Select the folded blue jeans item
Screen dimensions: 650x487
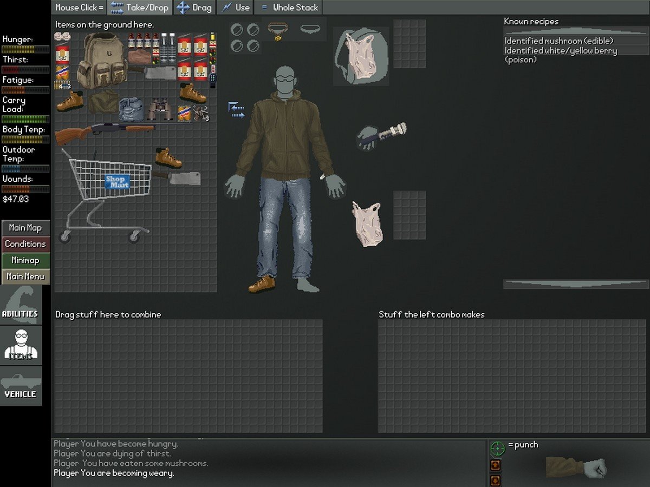point(131,109)
